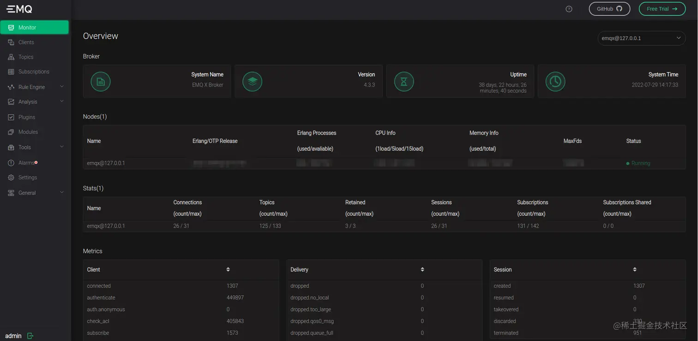Screen dimensions: 698x341
Task: Click the authenticate metric value 449897
Action: pos(235,298)
